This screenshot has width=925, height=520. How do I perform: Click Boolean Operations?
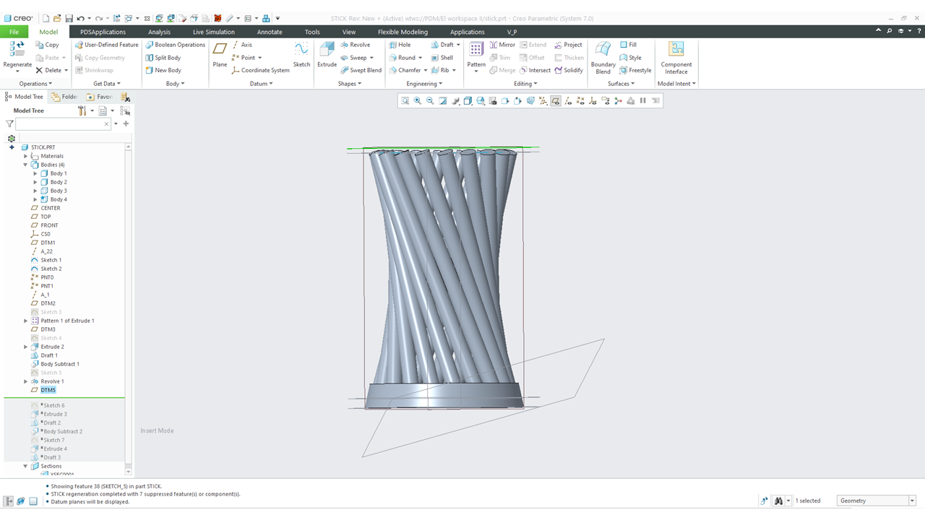pos(175,45)
